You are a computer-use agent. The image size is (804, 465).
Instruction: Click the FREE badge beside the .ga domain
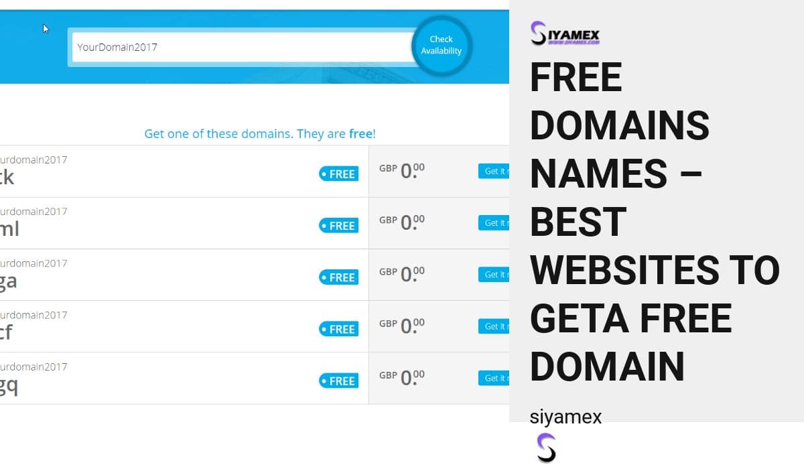pos(338,277)
